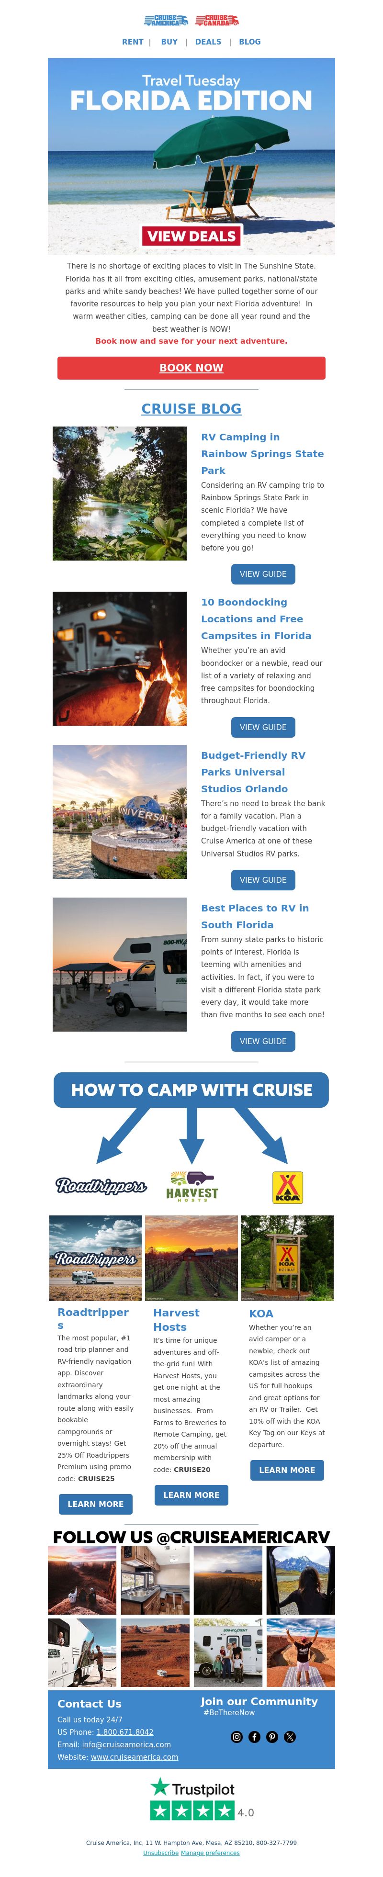383x1877 pixels.
Task: Open the RENT menu item
Action: tap(133, 42)
